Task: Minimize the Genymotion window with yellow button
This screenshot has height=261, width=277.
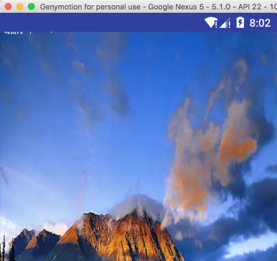Action: click(20, 6)
